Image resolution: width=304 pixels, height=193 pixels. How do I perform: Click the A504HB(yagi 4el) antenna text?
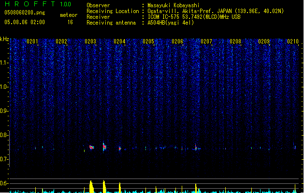click(x=171, y=23)
